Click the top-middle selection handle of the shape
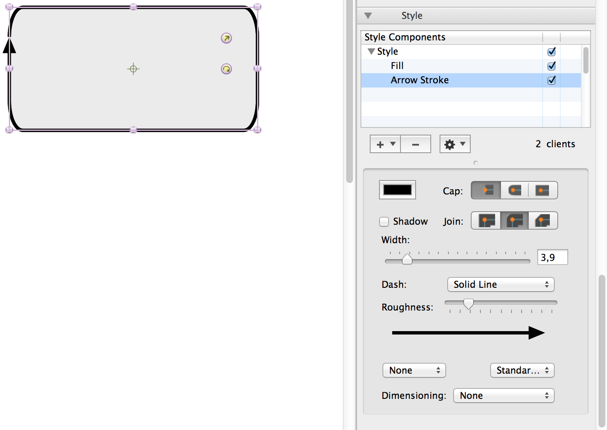Screen dimensions: 607x430 coord(133,7)
